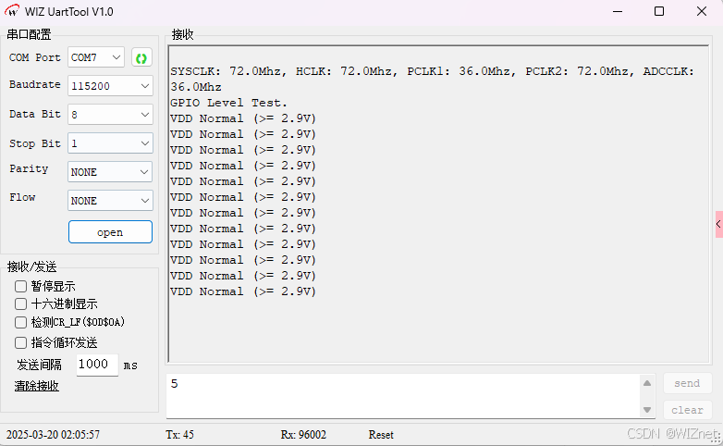The height and width of the screenshot is (446, 723).
Task: Click the open port button
Action: point(110,231)
